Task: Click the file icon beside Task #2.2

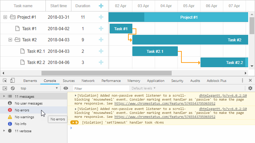Action: [x=22, y=63]
